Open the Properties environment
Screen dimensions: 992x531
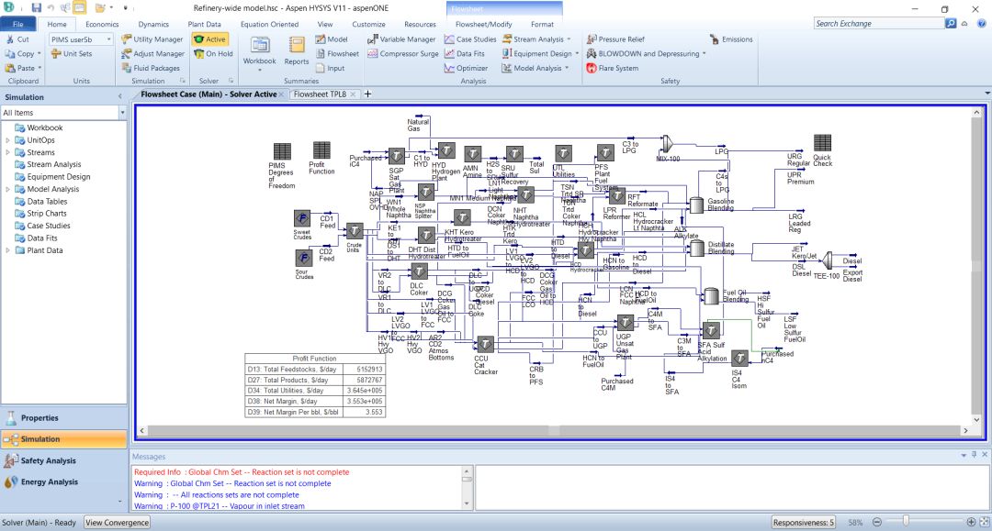tap(63, 418)
